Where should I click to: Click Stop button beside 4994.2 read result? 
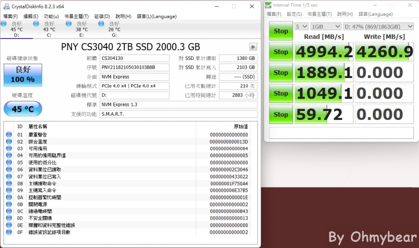(x=281, y=52)
